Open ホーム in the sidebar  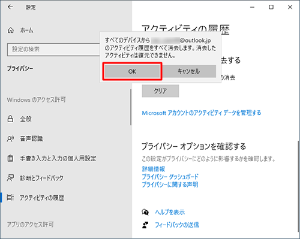click(x=26, y=31)
